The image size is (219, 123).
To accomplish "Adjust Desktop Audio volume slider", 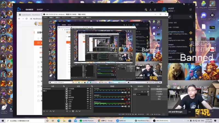I will (x=109, y=92).
